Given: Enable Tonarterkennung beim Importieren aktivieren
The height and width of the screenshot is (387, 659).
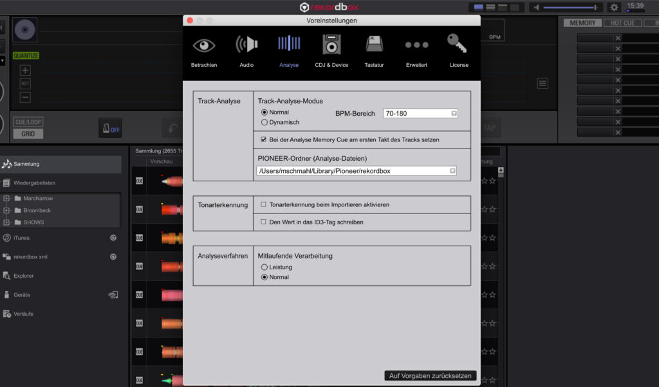Looking at the screenshot, I should tap(263, 204).
